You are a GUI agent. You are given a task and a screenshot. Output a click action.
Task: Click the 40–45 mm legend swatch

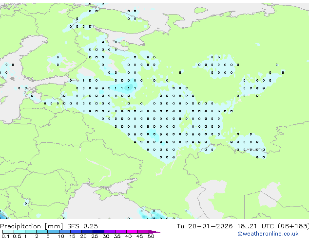tap(132, 232)
